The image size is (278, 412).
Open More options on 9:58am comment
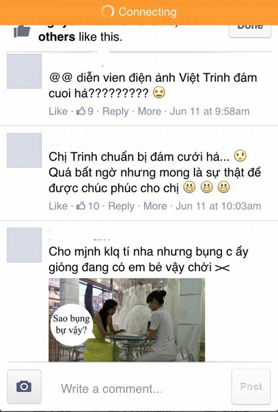click(149, 111)
